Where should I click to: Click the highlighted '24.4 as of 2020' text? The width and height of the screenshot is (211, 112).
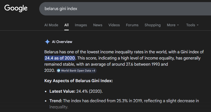pyautogui.click(x=60, y=58)
